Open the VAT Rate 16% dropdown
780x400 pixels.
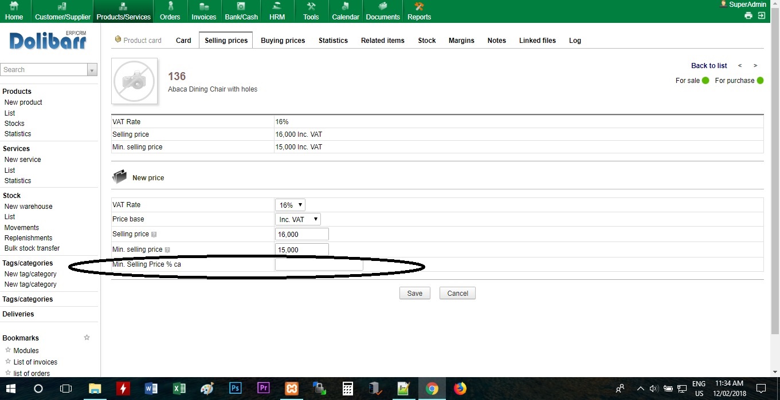(x=290, y=205)
